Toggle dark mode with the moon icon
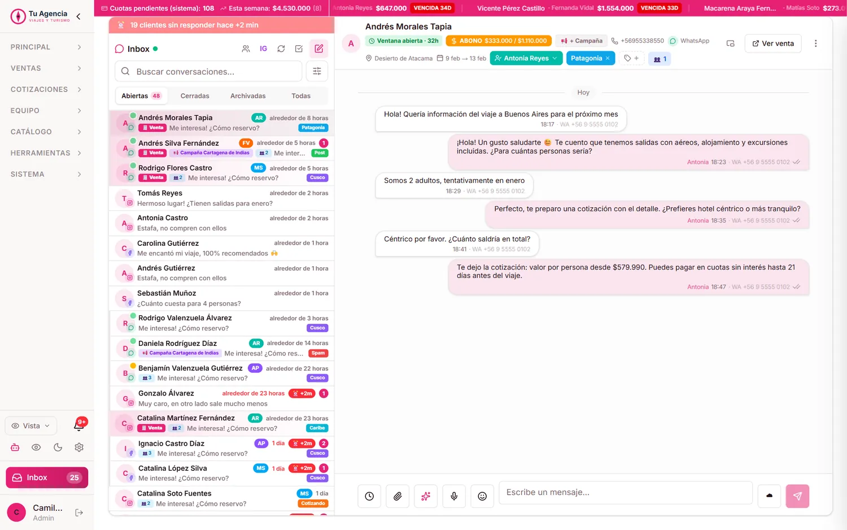 coord(58,447)
